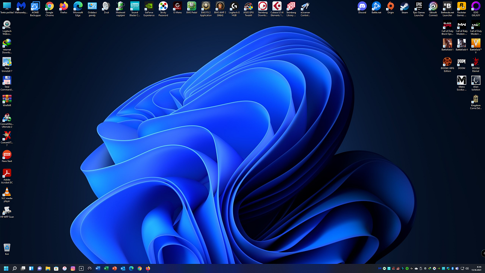
Task: Click the GeForce Experience desktop icon
Action: 149,6
